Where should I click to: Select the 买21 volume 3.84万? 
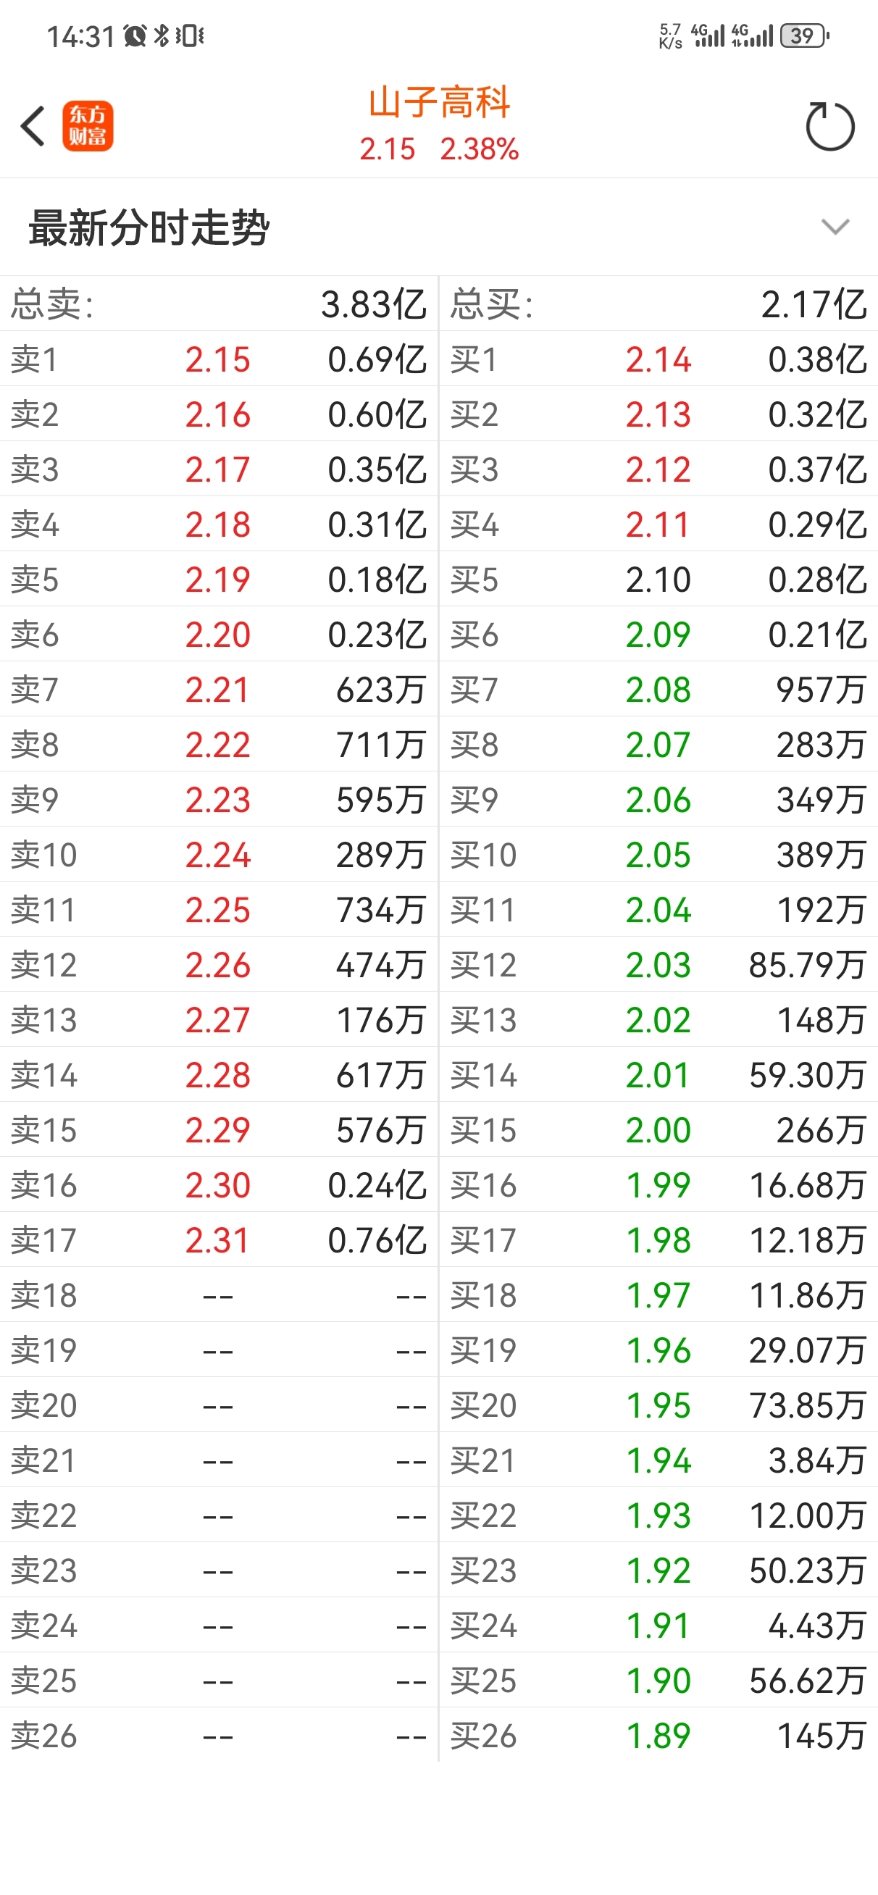pos(817,1460)
